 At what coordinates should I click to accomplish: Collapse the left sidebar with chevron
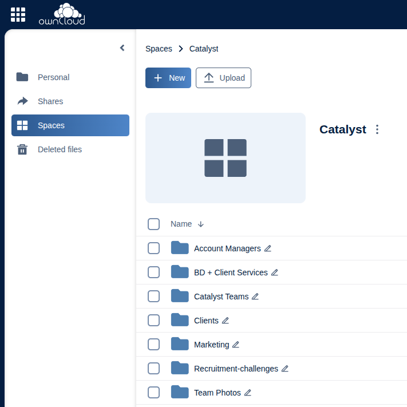click(122, 48)
